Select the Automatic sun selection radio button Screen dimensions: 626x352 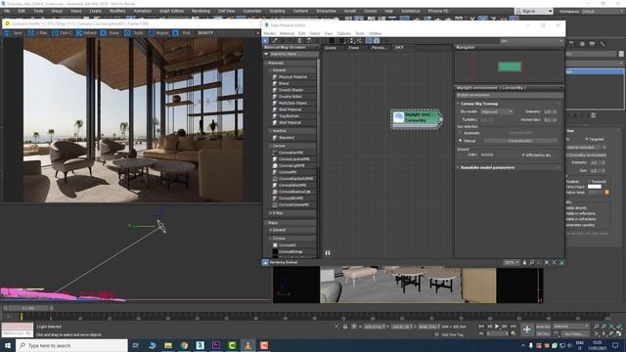[x=461, y=133]
